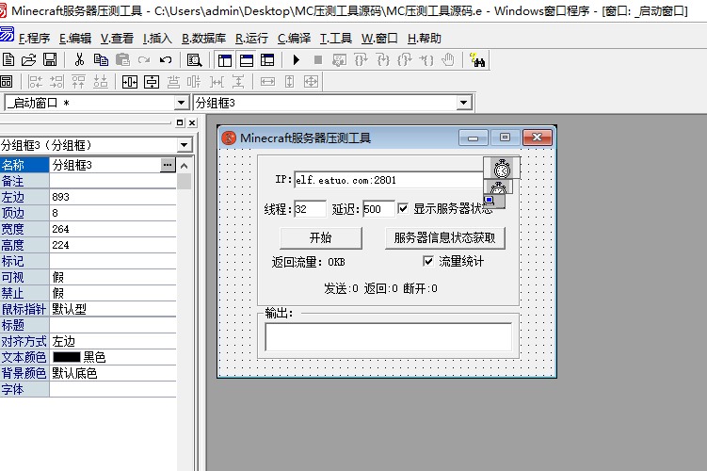Select the 禁止 property value 假
Screen dimensions: 707x471
(113, 293)
